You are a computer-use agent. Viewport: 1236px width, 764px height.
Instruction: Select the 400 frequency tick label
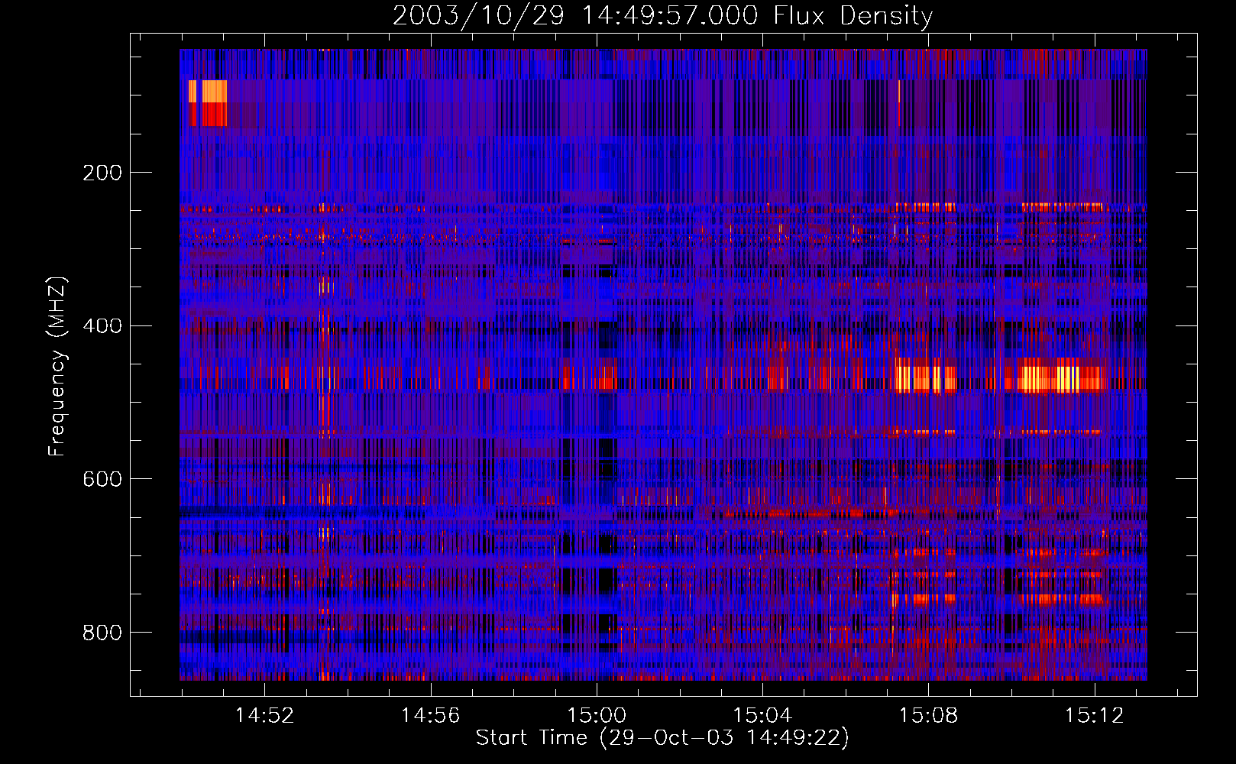pos(102,326)
